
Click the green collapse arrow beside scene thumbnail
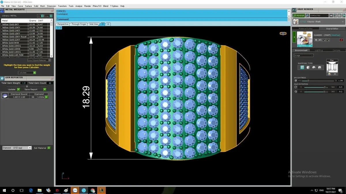click(294, 37)
